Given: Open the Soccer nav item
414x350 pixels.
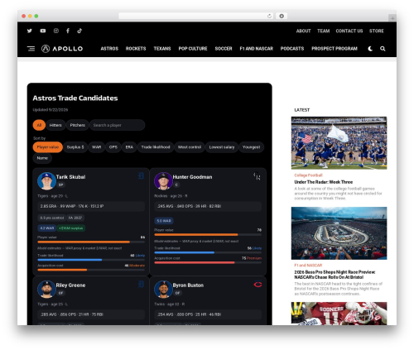Looking at the screenshot, I should pyautogui.click(x=224, y=49).
